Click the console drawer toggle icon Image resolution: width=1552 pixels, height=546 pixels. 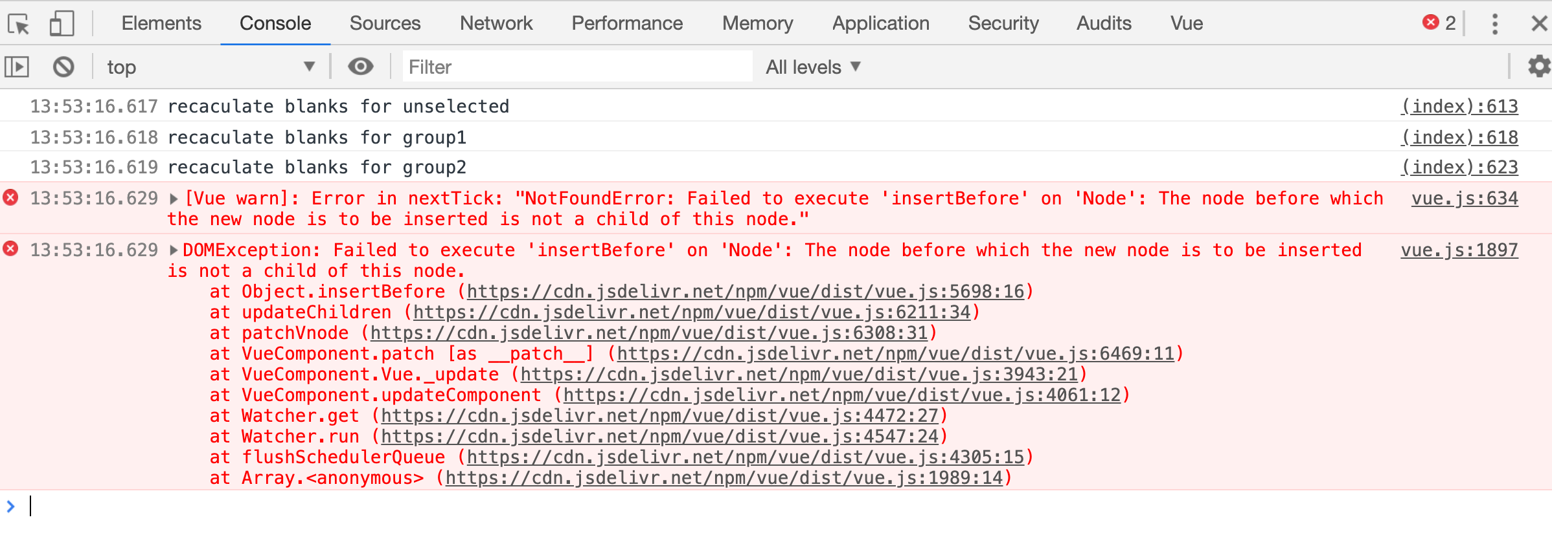[17, 66]
